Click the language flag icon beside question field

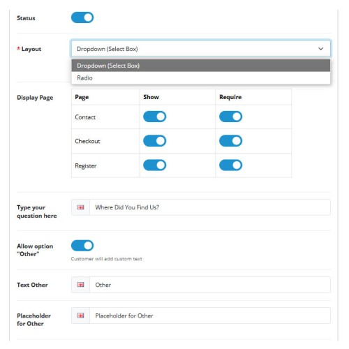pyautogui.click(x=80, y=207)
